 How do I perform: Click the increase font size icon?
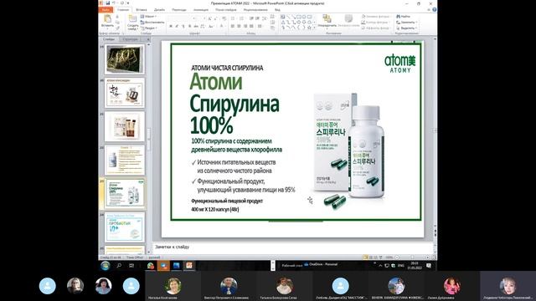pyautogui.click(x=209, y=18)
